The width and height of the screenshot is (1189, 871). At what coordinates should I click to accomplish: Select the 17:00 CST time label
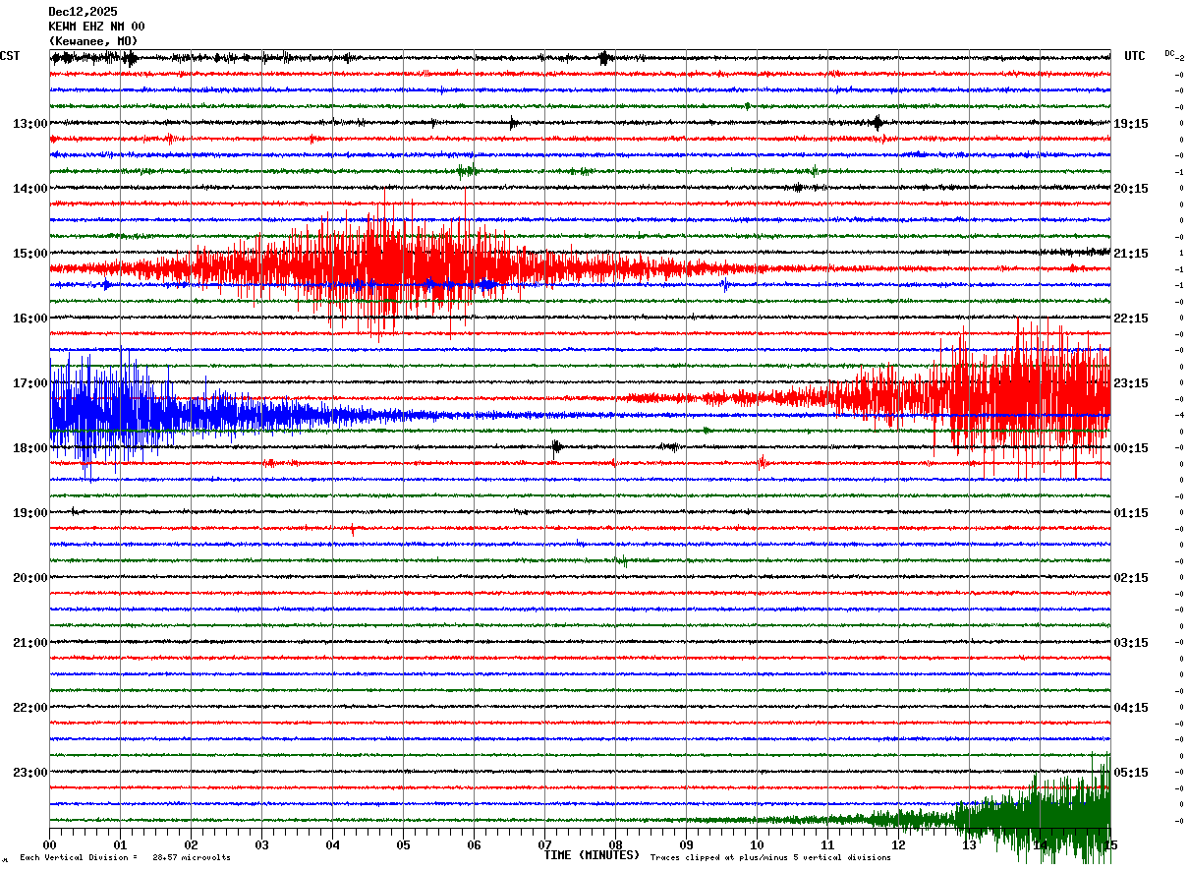29,383
